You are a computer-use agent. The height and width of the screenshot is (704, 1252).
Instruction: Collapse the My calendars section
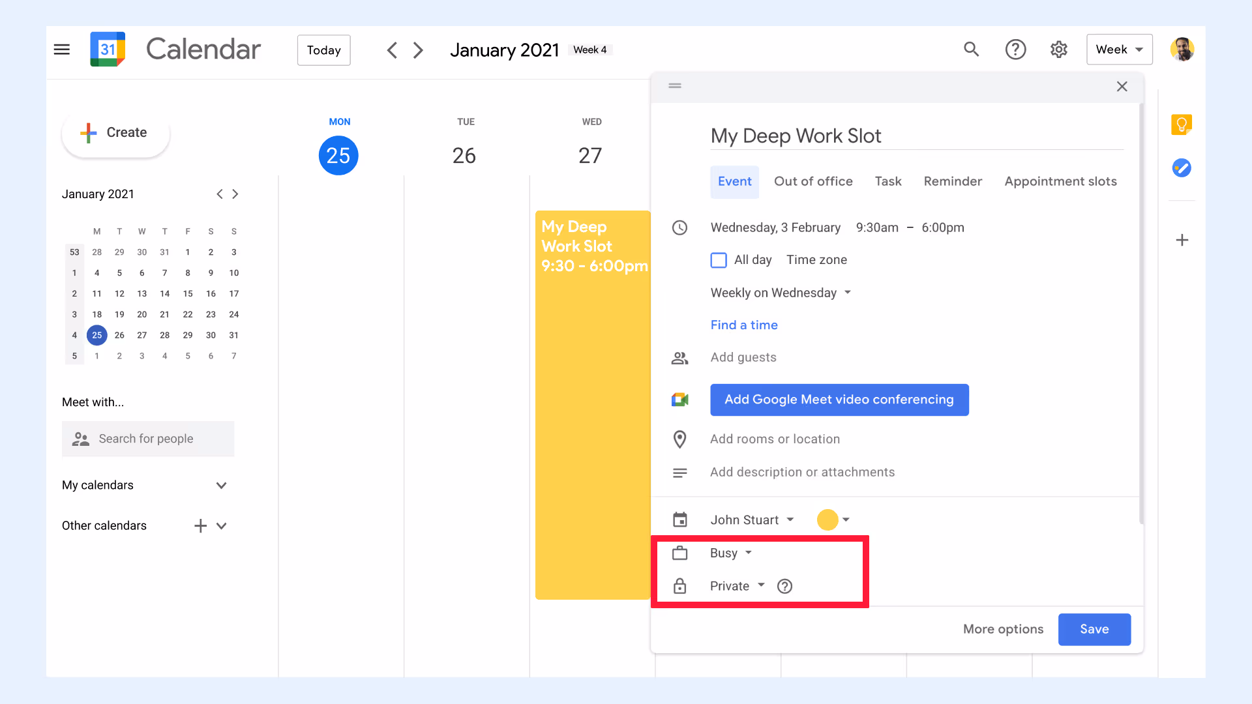pyautogui.click(x=221, y=486)
